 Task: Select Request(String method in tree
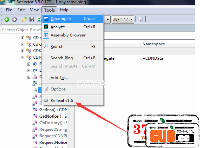tap(53, 129)
